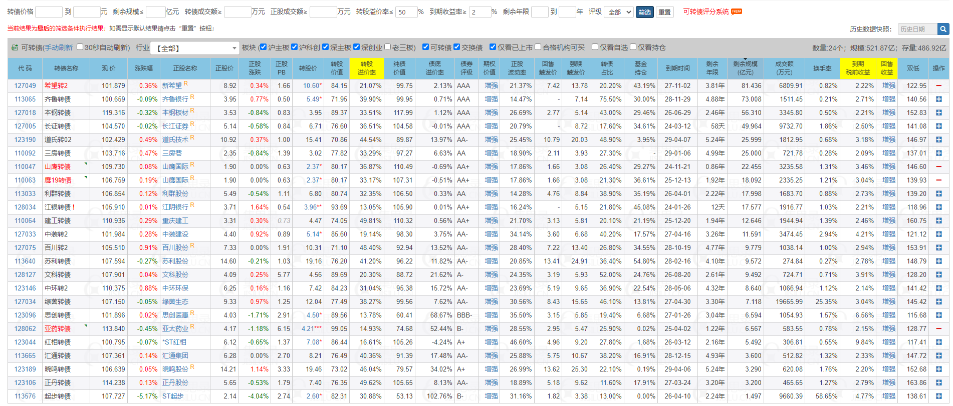Sort by 转股溢价率 column header
This screenshot has width=953, height=406.
click(x=367, y=68)
